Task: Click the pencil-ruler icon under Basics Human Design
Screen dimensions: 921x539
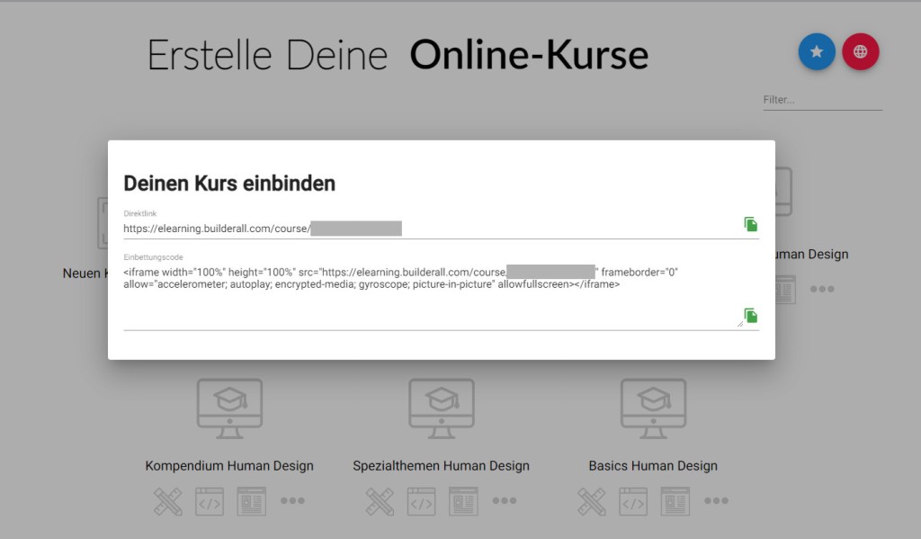Action: pyautogui.click(x=591, y=501)
